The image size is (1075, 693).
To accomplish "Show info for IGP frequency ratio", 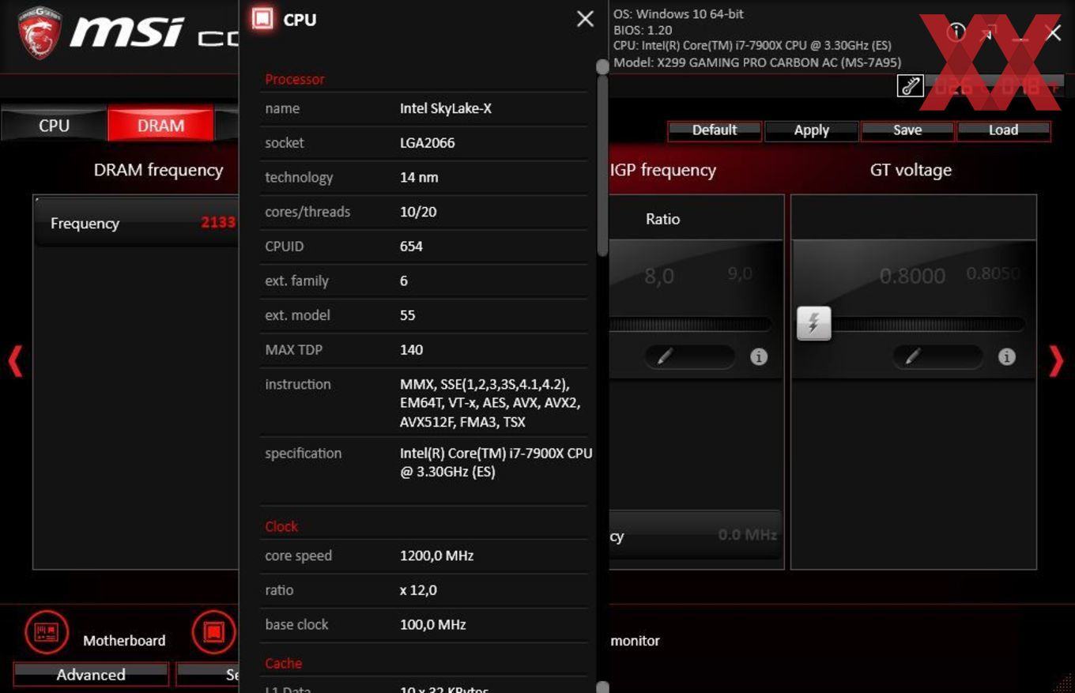I will (x=759, y=357).
